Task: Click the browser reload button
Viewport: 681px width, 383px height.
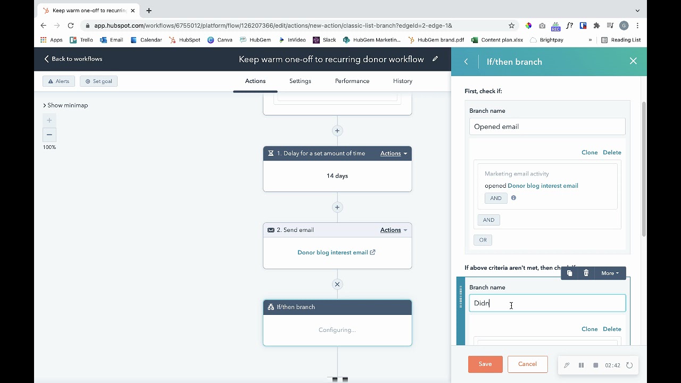Action: (x=71, y=26)
